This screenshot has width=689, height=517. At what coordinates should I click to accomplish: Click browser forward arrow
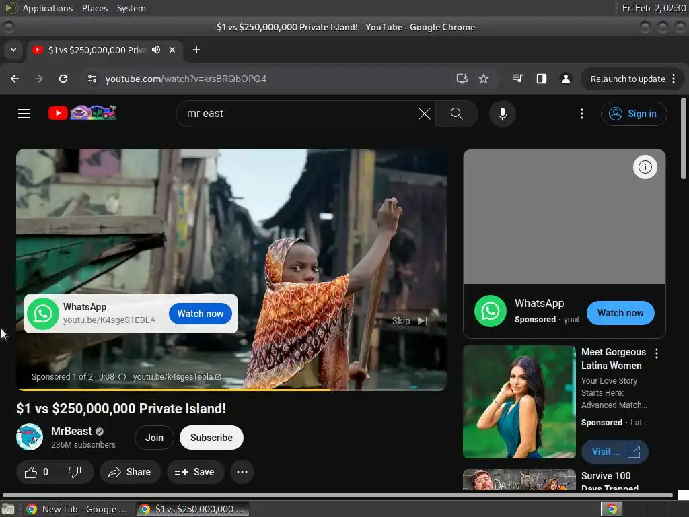[39, 79]
